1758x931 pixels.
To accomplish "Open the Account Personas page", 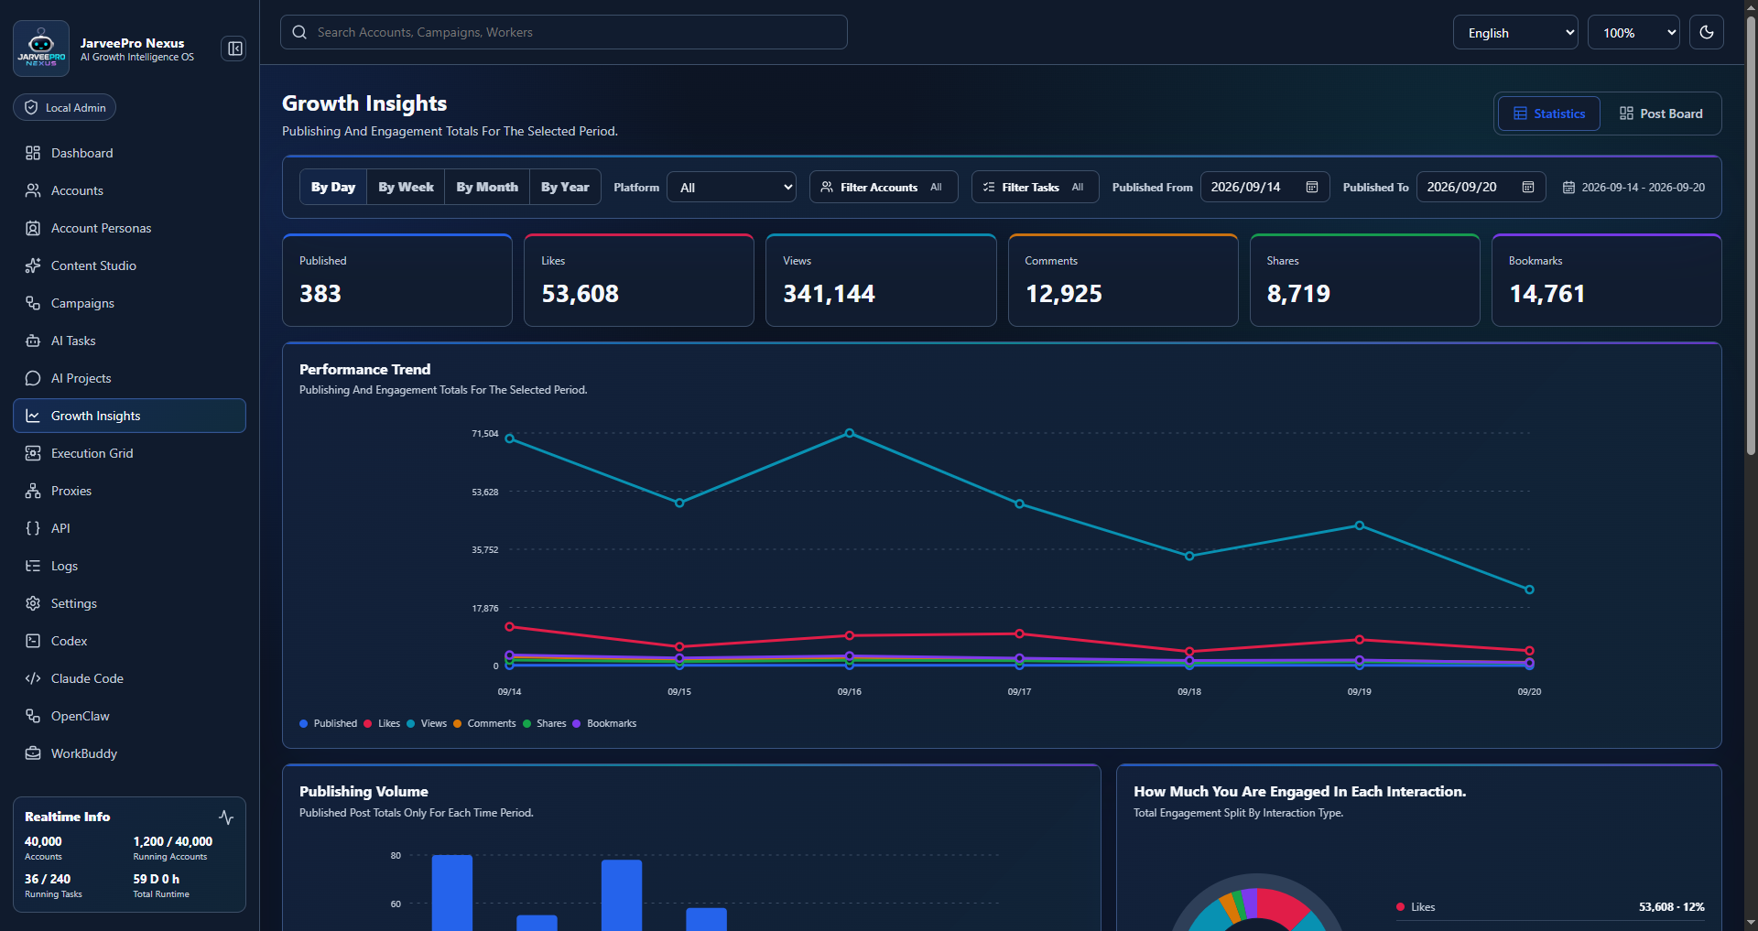I will (x=129, y=228).
